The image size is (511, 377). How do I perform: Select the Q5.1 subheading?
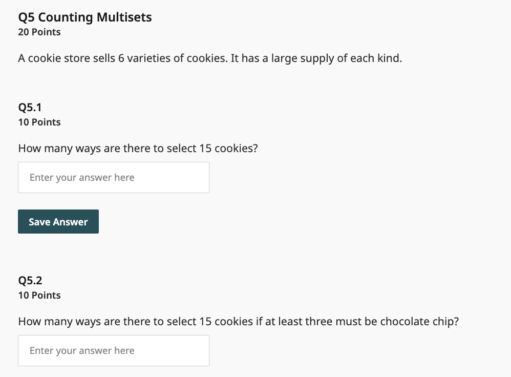(x=30, y=108)
